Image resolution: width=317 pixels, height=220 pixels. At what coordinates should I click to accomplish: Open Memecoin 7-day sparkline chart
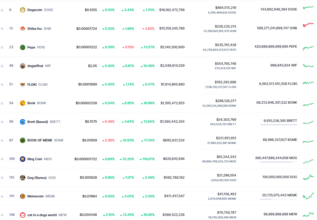click(308, 196)
